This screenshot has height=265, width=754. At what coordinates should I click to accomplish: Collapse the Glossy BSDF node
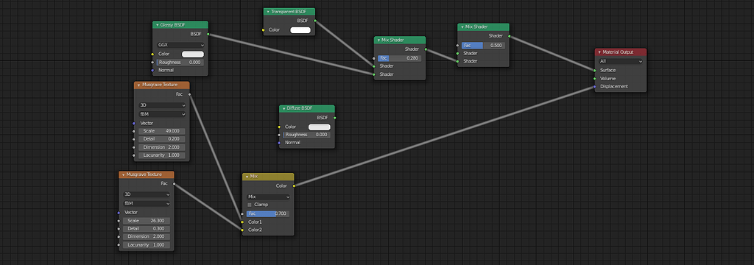click(158, 25)
